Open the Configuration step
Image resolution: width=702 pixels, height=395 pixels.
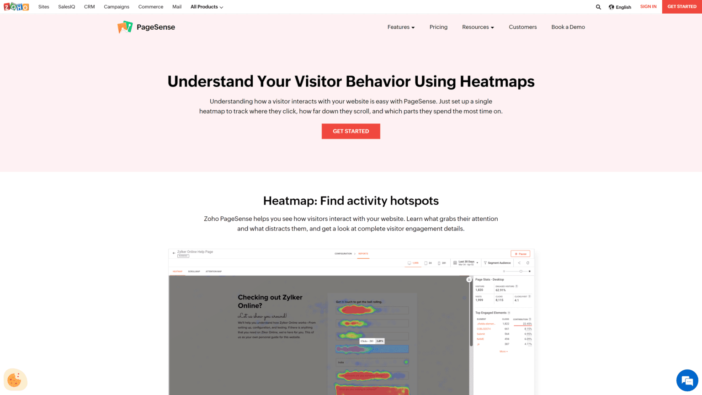(343, 254)
